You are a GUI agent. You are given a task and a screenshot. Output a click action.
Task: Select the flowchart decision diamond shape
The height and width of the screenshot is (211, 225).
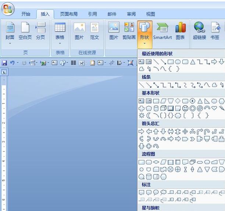pyautogui.click(x=156, y=162)
